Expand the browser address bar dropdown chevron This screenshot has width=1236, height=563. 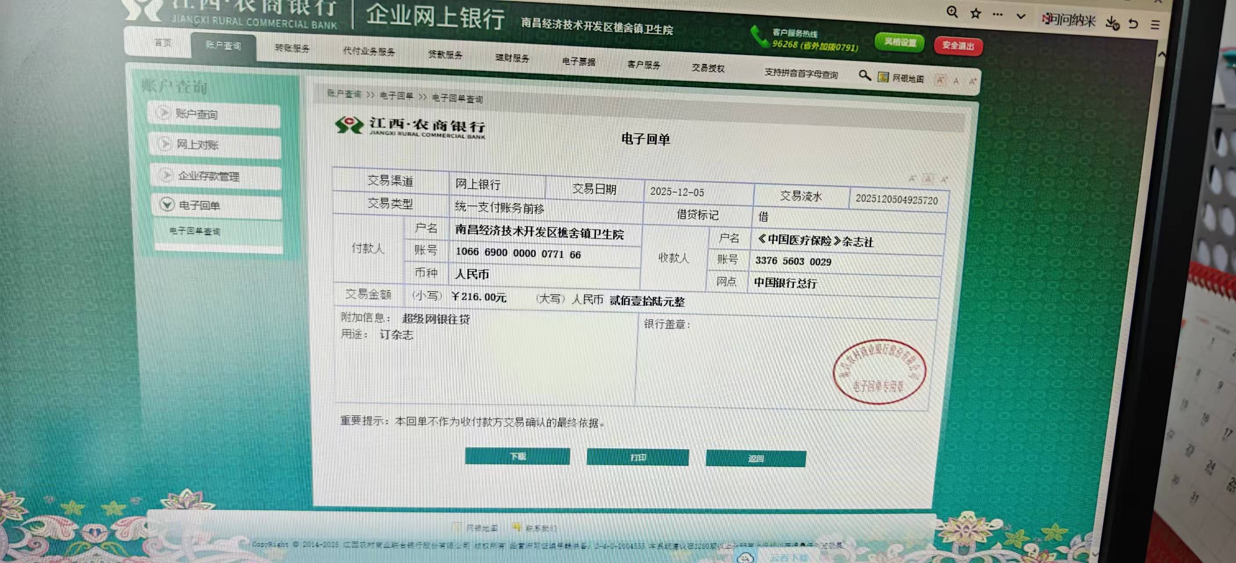click(x=1021, y=16)
